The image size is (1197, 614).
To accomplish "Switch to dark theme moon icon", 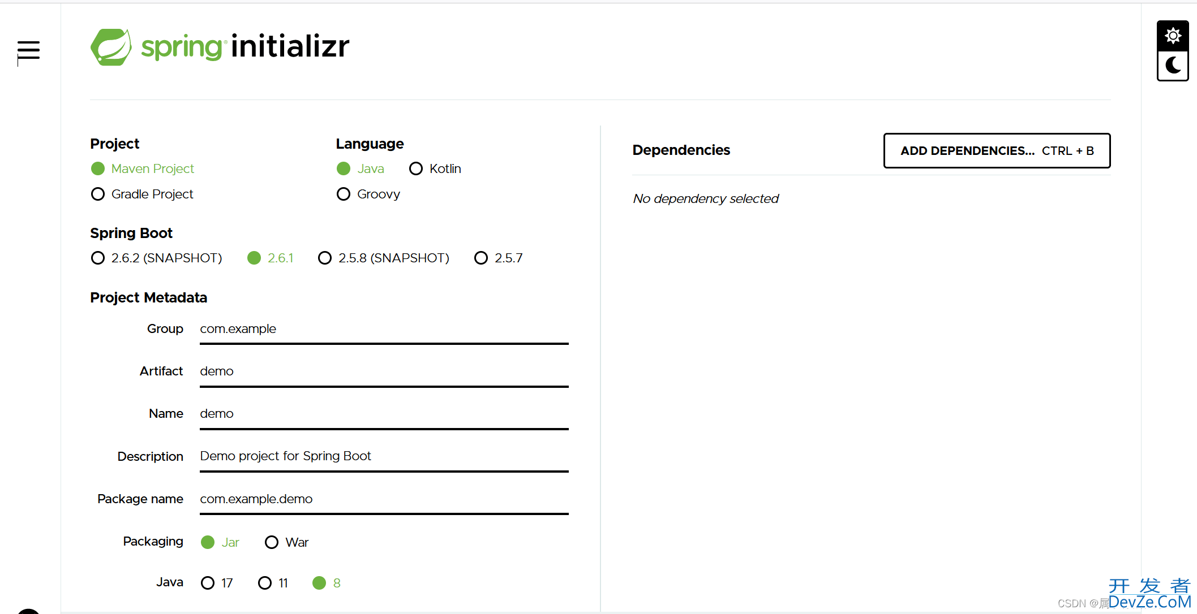I will [1173, 66].
